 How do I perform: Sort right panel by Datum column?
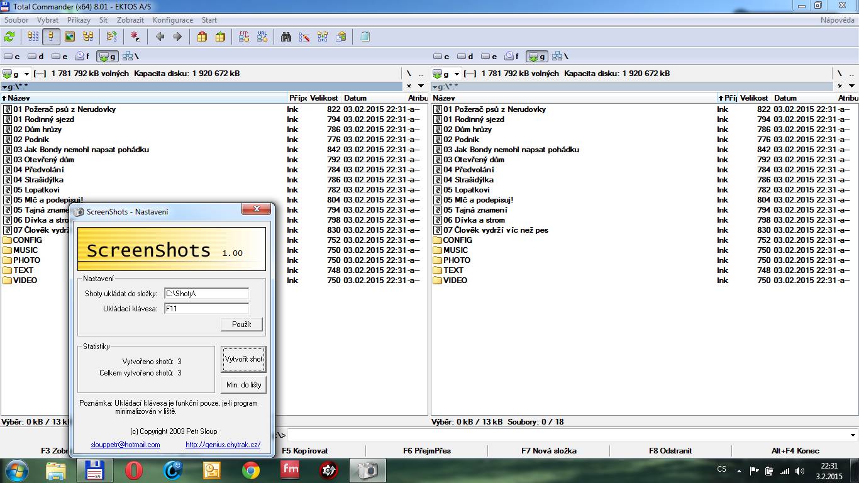tap(804, 98)
